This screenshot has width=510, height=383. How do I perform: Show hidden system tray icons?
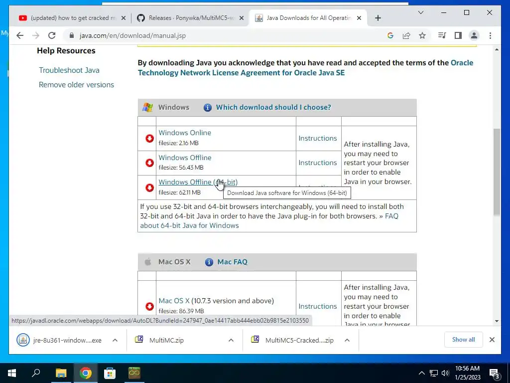pyautogui.click(x=421, y=373)
